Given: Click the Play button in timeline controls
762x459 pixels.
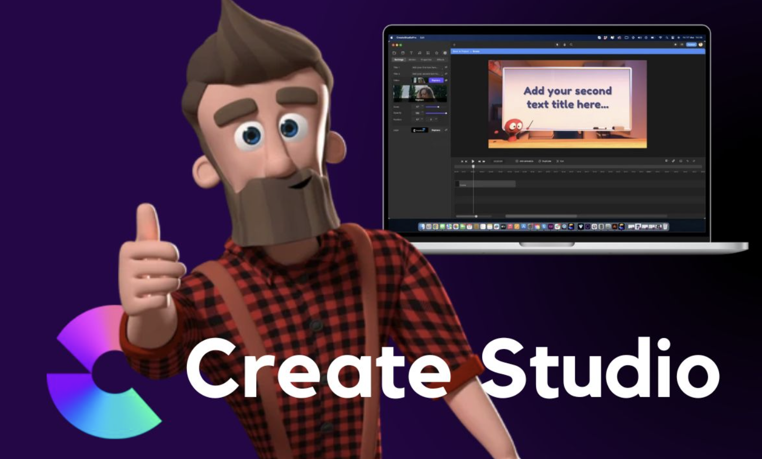Looking at the screenshot, I should (x=473, y=161).
